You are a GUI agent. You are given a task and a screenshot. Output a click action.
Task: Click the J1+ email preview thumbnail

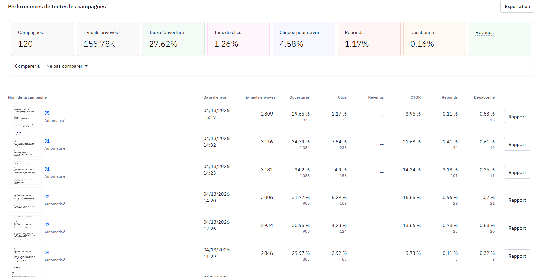point(25,144)
